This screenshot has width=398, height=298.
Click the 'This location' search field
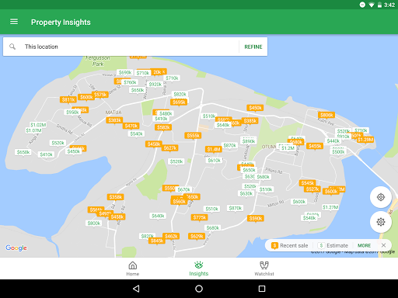point(120,47)
